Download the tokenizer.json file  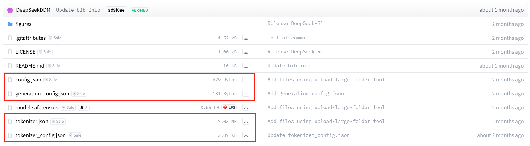[246, 121]
